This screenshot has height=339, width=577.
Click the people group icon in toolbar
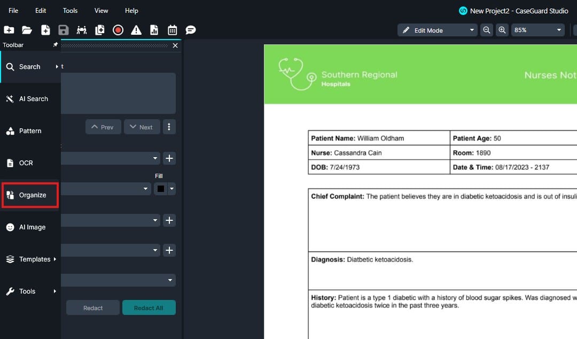82,30
